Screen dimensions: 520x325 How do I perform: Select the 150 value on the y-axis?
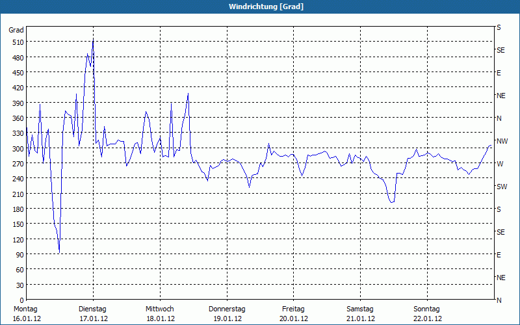click(x=18, y=224)
